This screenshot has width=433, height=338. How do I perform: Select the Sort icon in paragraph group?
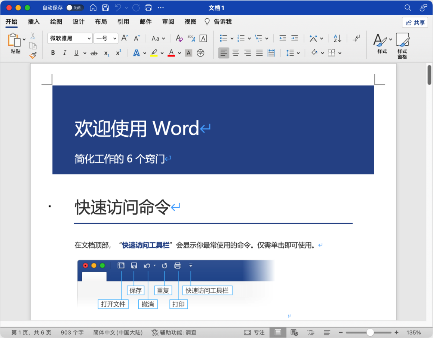(337, 38)
